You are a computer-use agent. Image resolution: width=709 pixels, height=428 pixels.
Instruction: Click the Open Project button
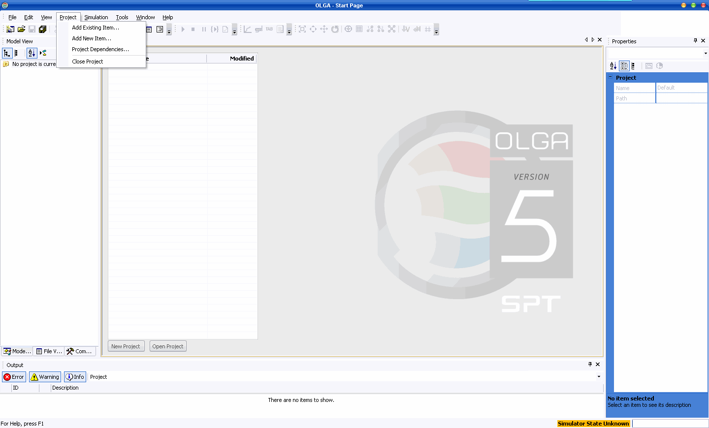tap(168, 346)
